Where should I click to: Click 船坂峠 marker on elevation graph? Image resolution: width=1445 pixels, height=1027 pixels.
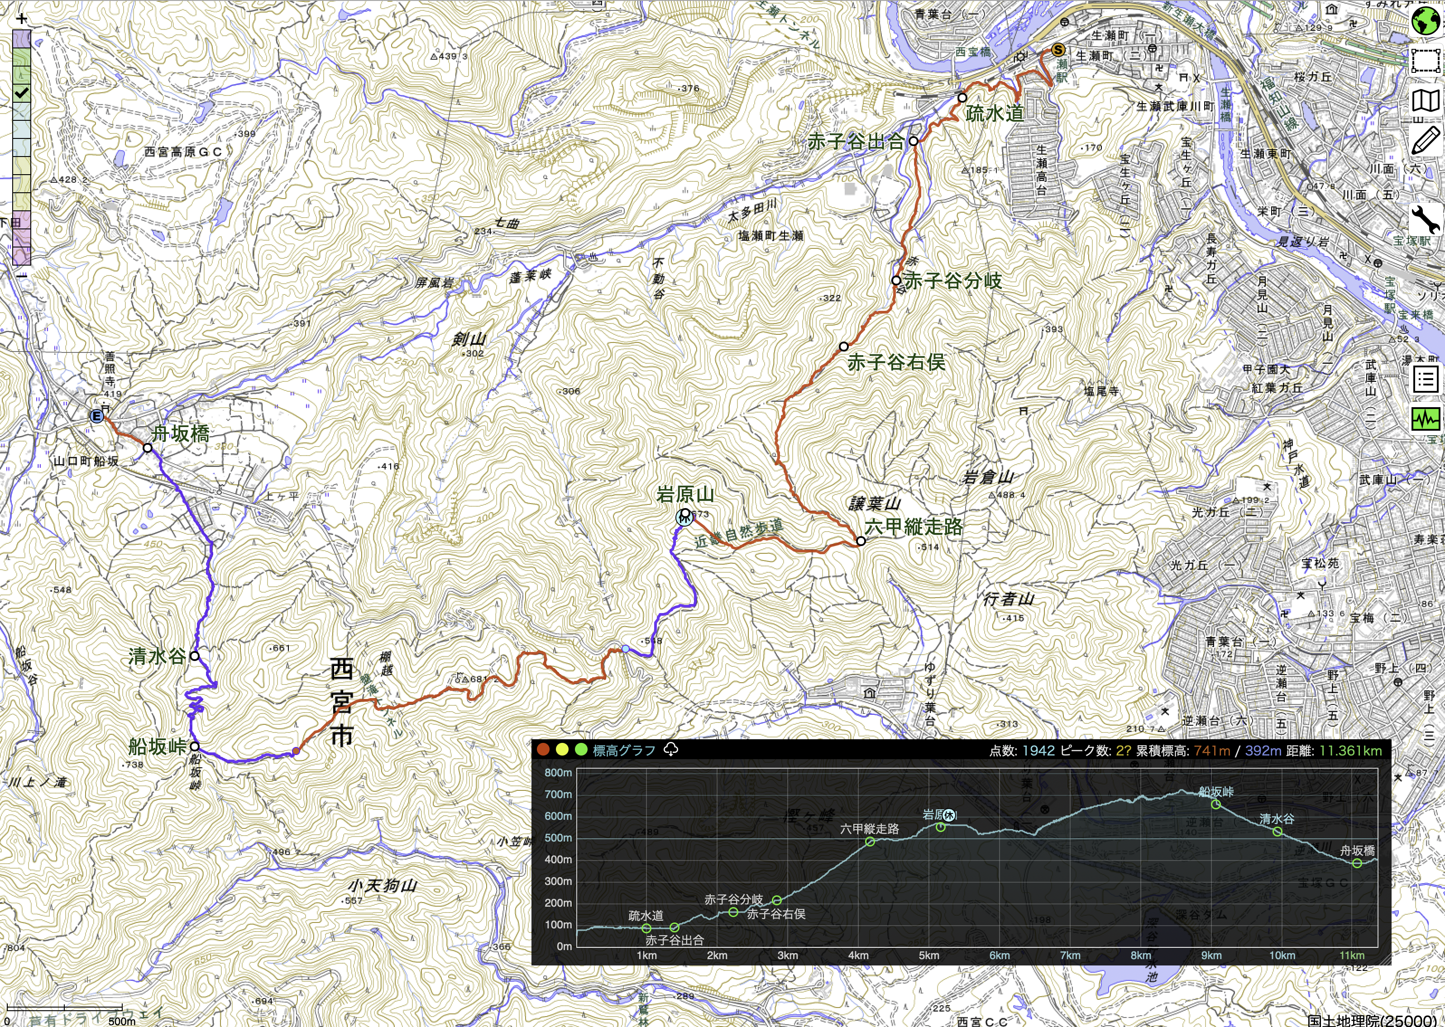click(1216, 804)
